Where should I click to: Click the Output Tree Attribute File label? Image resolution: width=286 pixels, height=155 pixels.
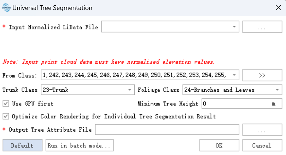coord(50,130)
